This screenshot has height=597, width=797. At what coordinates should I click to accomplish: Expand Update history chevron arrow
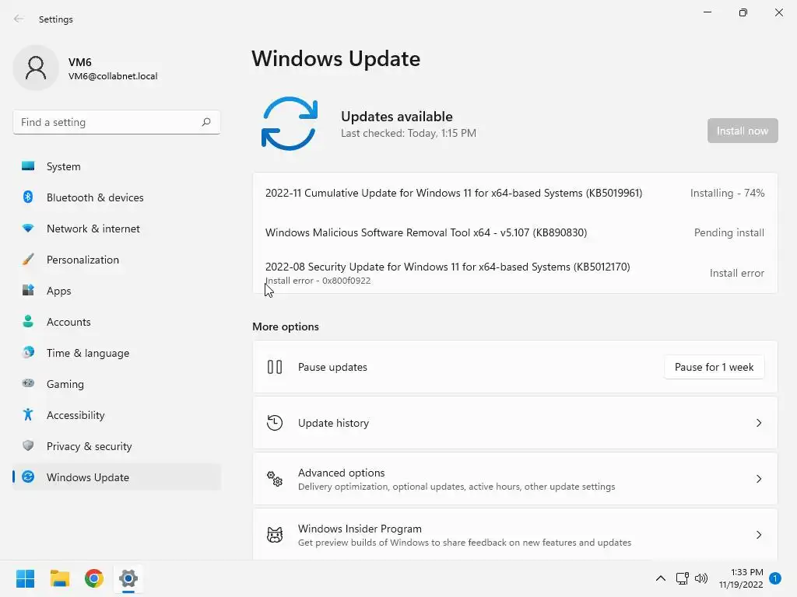click(x=758, y=423)
